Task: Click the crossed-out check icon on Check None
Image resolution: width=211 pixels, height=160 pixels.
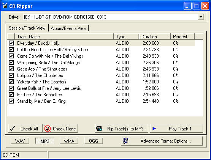Action: pyautogui.click(x=48, y=129)
